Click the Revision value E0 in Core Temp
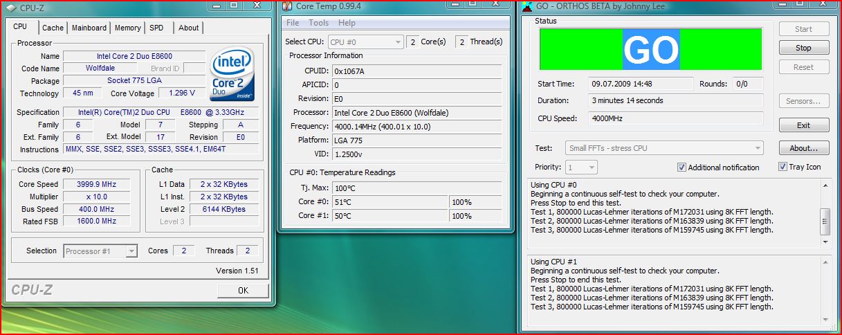The width and height of the screenshot is (842, 335). pos(417,98)
